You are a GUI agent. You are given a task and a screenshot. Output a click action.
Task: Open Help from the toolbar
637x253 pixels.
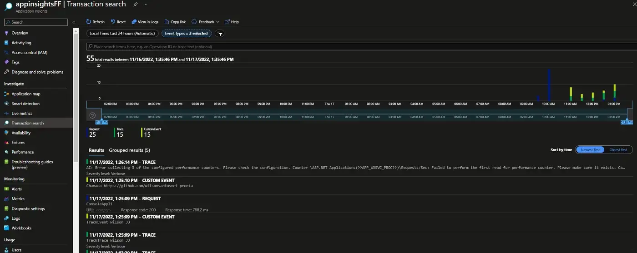(x=232, y=22)
